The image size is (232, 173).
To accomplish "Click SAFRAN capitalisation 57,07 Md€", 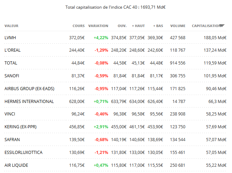I will pos(216,140).
